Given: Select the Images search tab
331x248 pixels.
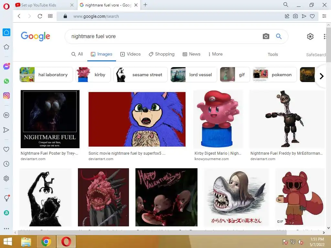Looking at the screenshot, I should tap(101, 54).
